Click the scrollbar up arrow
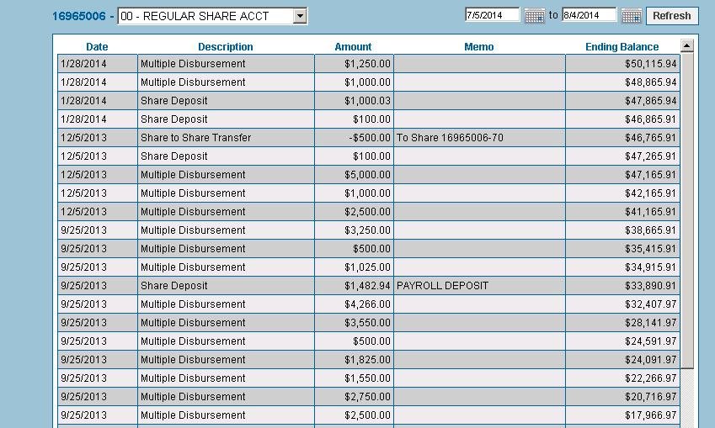The image size is (715, 428). [x=686, y=46]
